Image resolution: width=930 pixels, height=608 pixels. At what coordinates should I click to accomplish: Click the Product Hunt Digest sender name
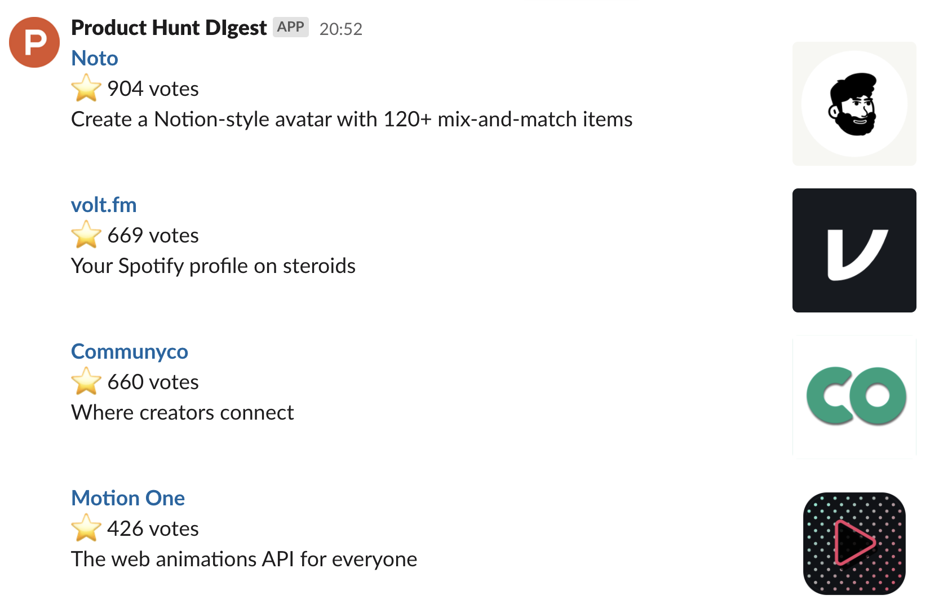(x=169, y=27)
